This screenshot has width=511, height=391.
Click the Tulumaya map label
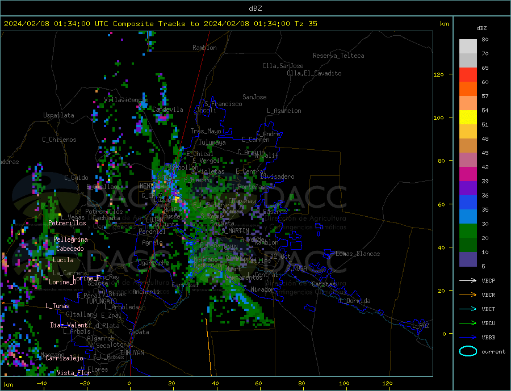pyautogui.click(x=212, y=142)
